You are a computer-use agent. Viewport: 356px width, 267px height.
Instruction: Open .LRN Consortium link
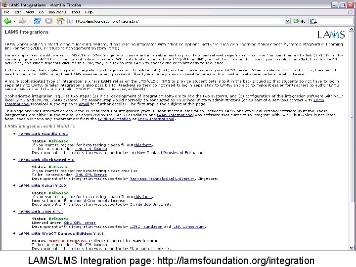click(188, 226)
